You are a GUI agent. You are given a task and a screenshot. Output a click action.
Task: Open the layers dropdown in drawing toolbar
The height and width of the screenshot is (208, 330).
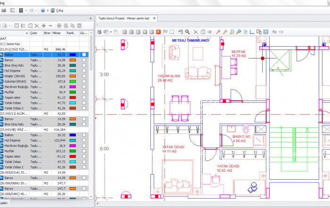[x=110, y=32]
